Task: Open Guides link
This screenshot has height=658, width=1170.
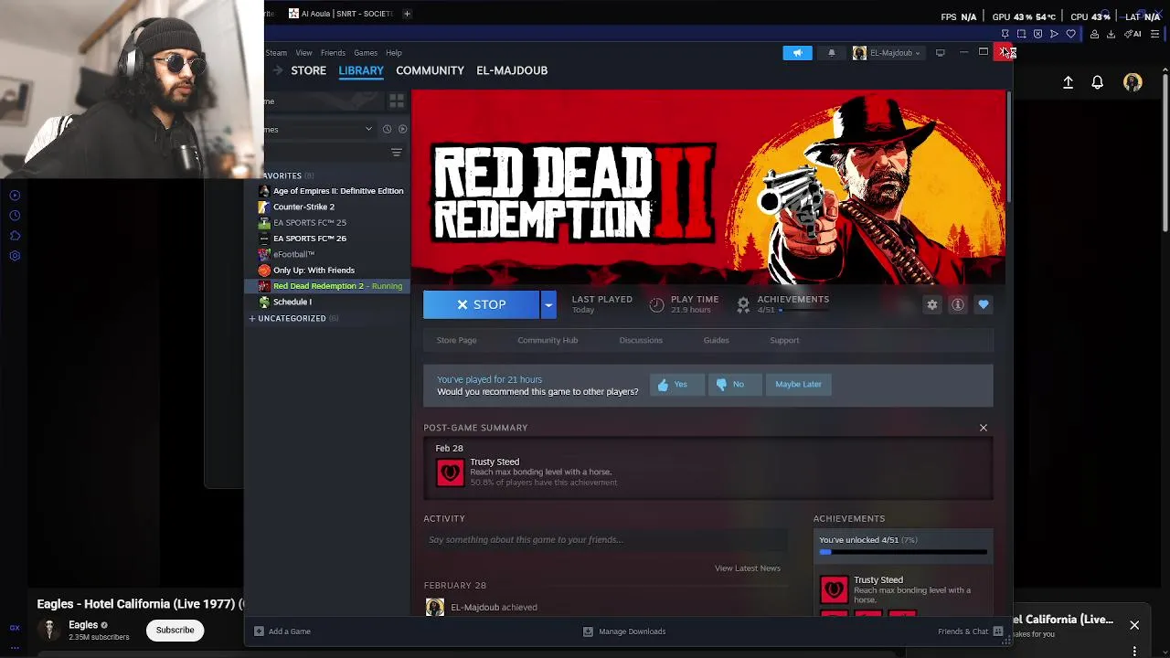Action: coord(716,340)
